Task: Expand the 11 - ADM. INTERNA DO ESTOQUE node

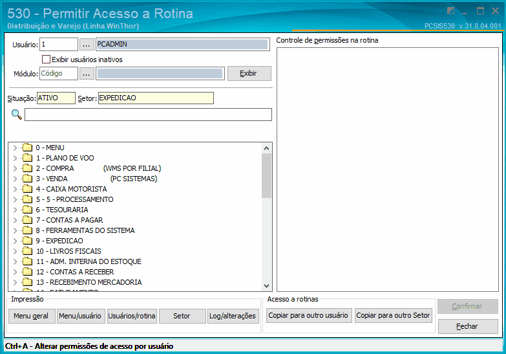Action: (x=15, y=261)
